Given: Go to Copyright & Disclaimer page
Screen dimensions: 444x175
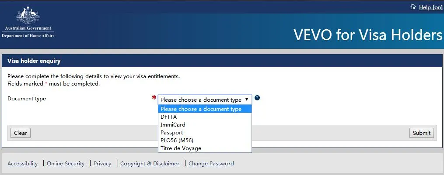Looking at the screenshot, I should (x=150, y=164).
